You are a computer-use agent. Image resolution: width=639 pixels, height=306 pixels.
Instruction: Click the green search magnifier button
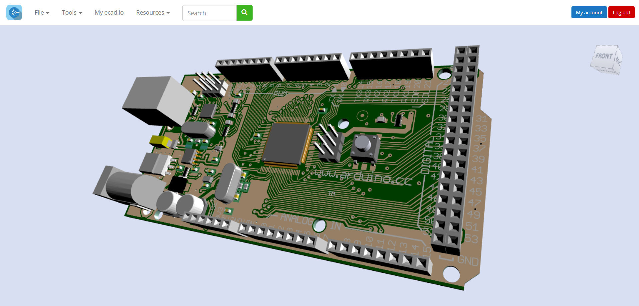(x=245, y=13)
